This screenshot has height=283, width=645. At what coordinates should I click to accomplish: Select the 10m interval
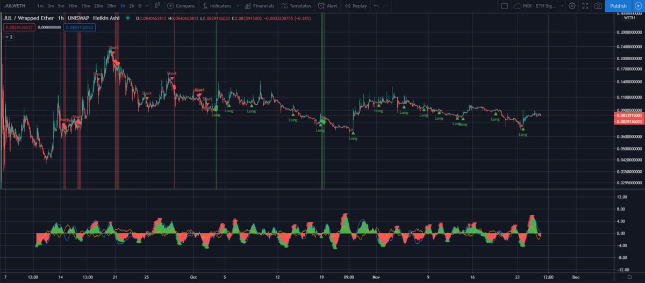(73, 6)
